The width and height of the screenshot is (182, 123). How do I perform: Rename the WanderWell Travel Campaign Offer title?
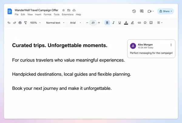click(x=36, y=10)
